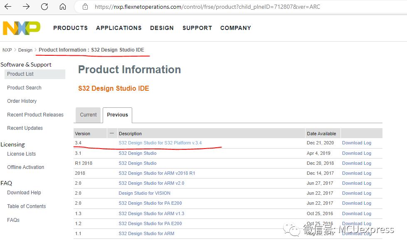This screenshot has height=248, width=407.
Task: Click the NXP logo
Action: click(x=22, y=28)
